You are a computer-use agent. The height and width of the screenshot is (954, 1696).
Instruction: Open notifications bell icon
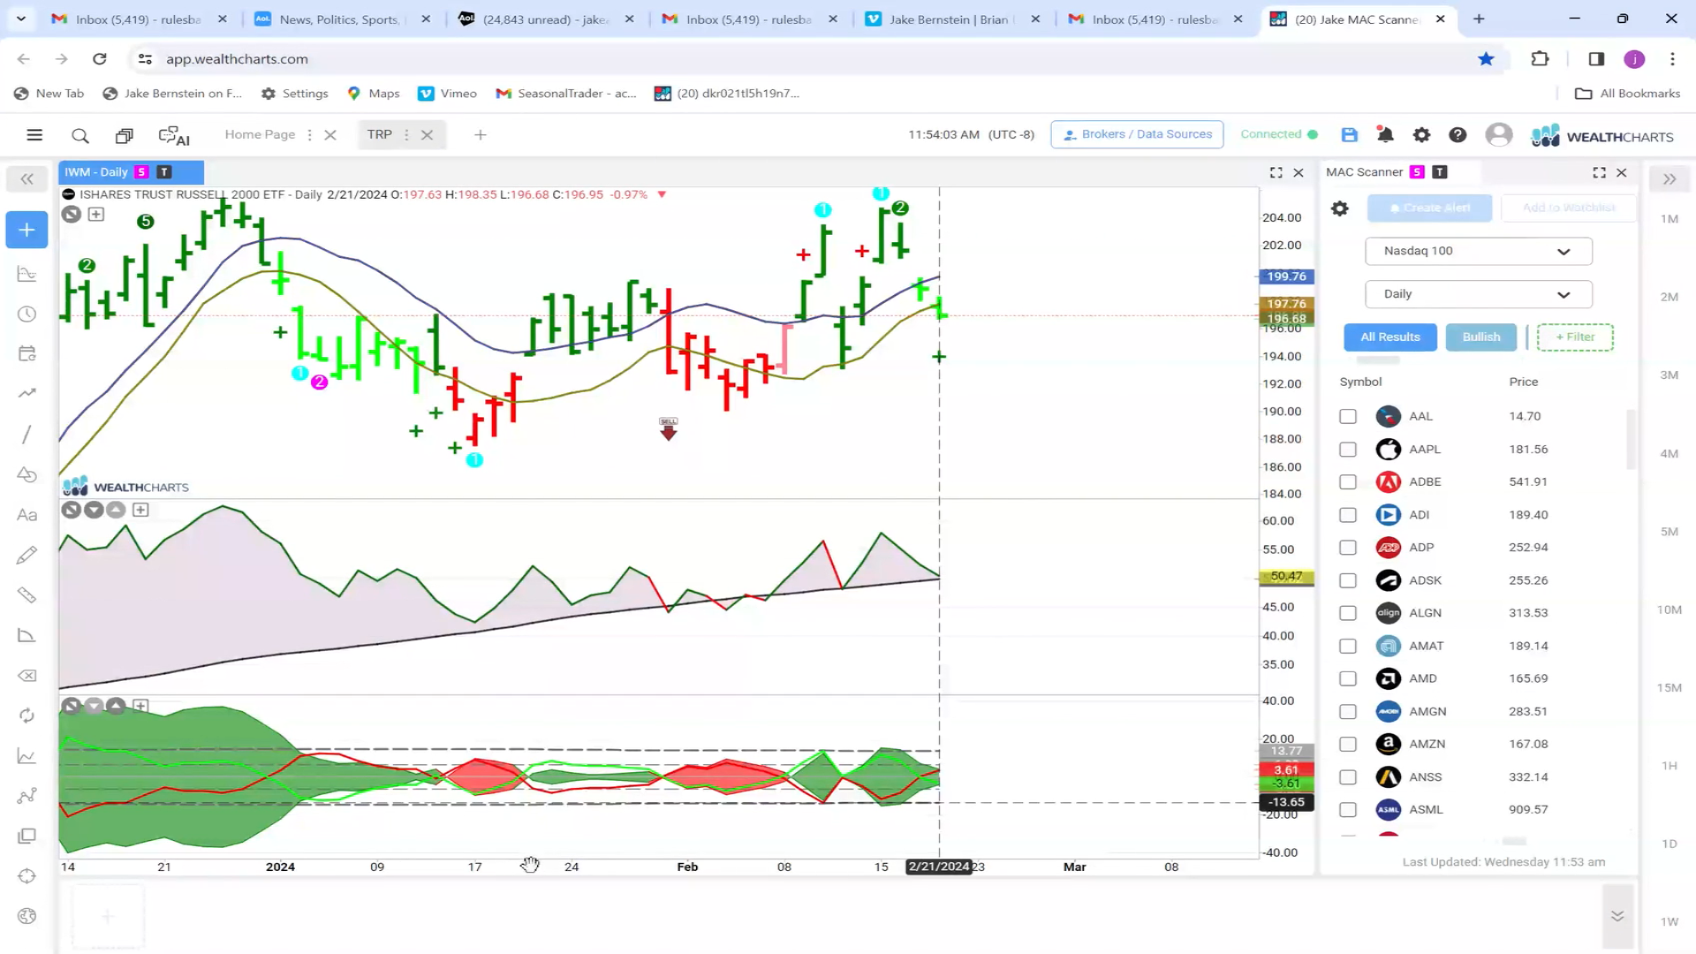1385,134
